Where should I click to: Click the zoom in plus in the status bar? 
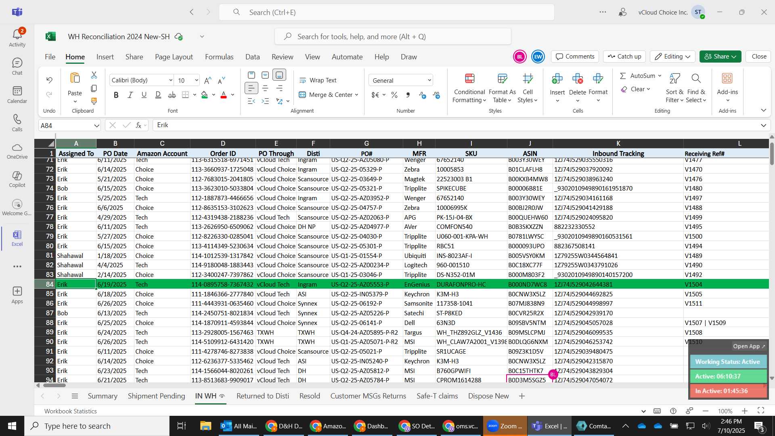tap(745, 411)
